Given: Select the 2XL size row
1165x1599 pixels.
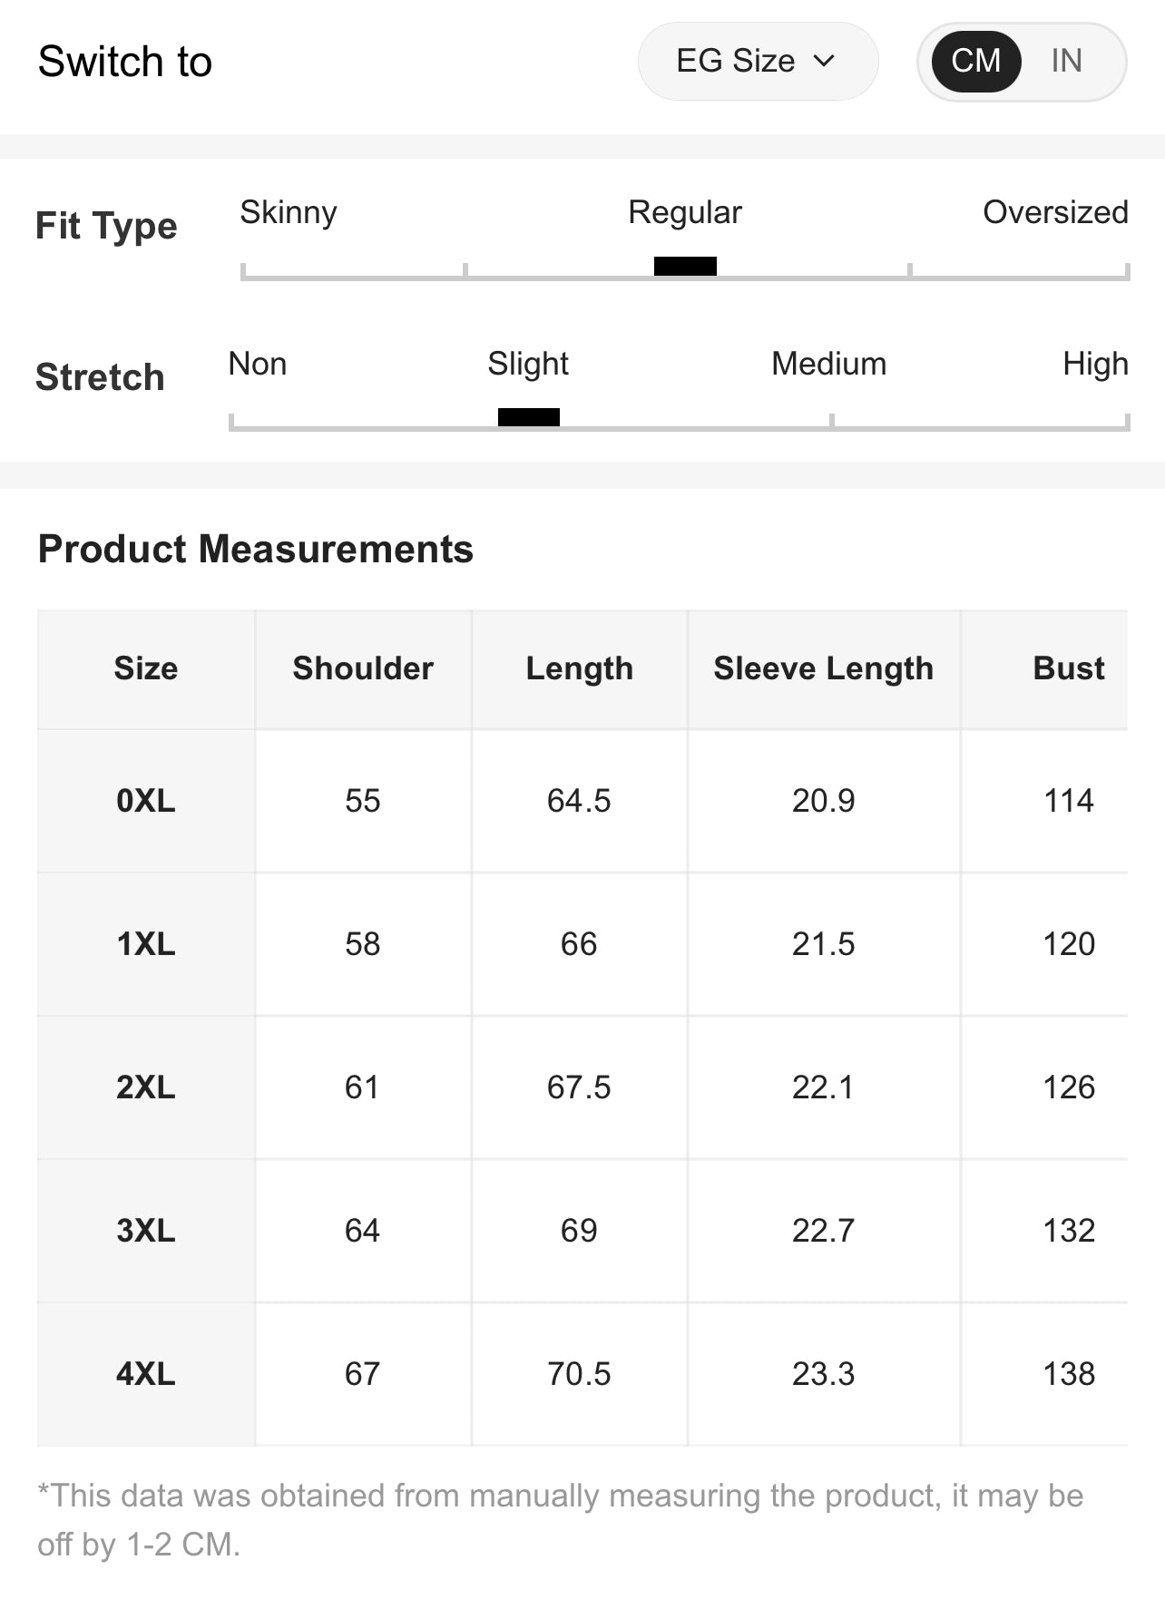Looking at the screenshot, I should 145,1087.
